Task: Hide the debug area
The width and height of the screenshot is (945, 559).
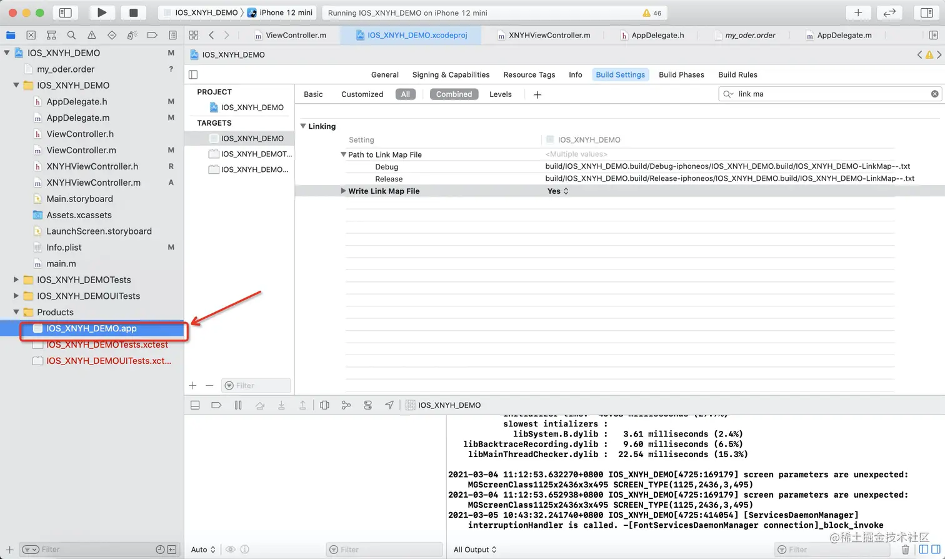Action: point(195,405)
